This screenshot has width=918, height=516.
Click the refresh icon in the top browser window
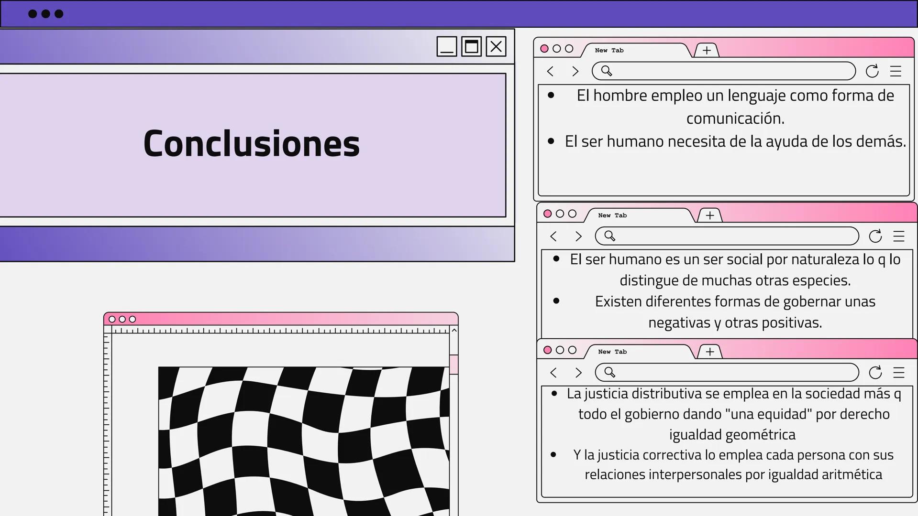point(873,71)
